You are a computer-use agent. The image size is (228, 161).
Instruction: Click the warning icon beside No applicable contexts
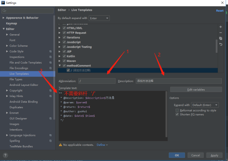60,145
